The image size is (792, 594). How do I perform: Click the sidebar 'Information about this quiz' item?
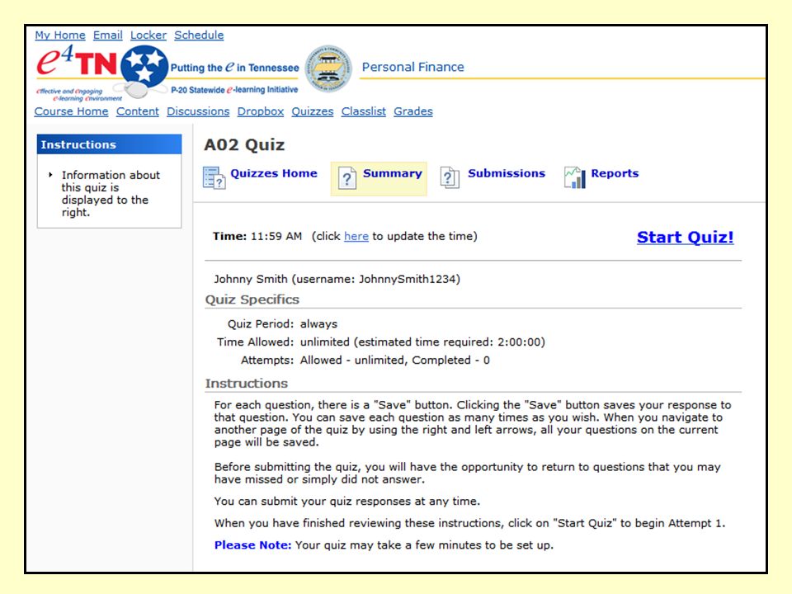pyautogui.click(x=111, y=193)
